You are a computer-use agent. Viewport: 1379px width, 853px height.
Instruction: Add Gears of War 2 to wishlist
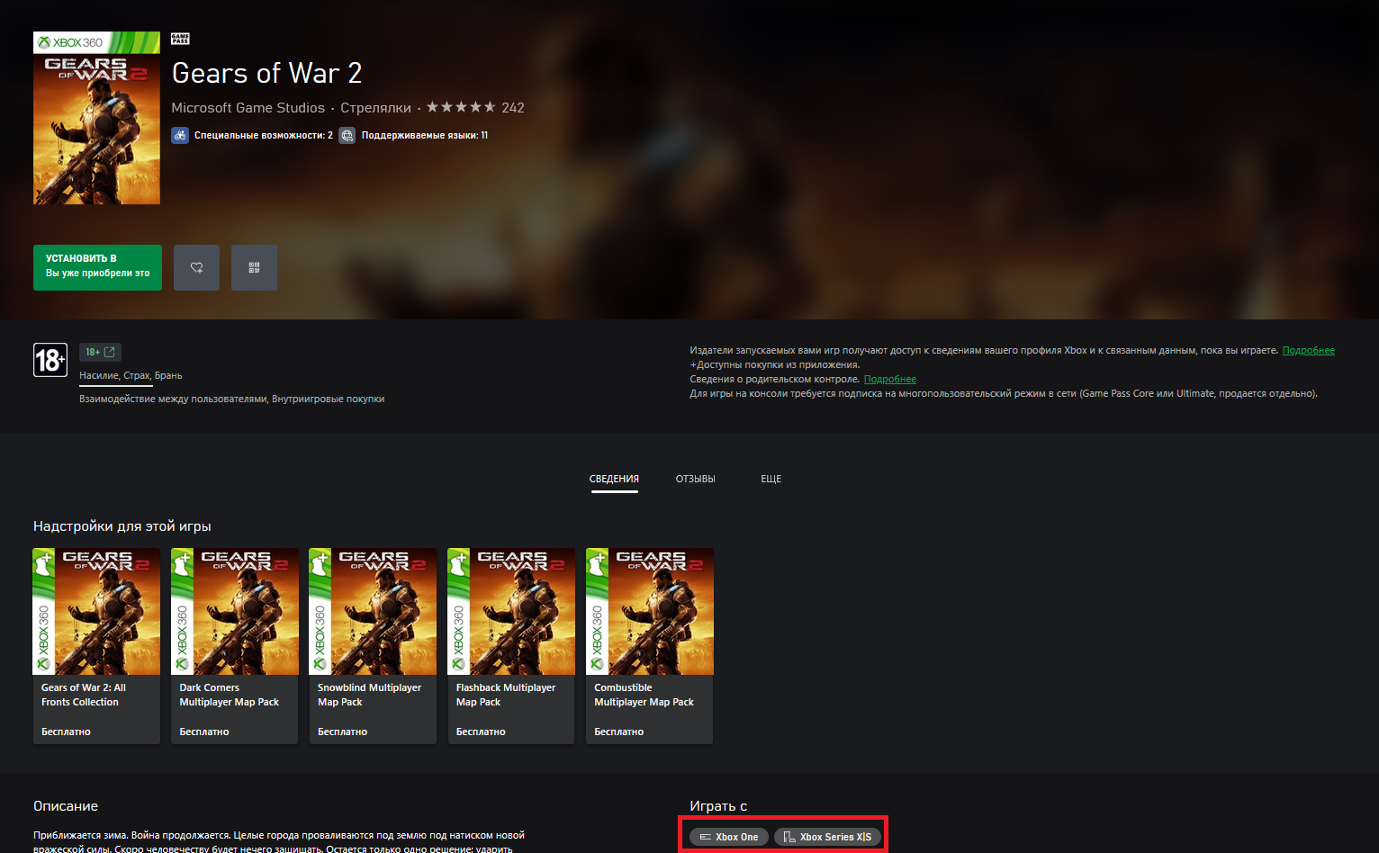(x=196, y=267)
